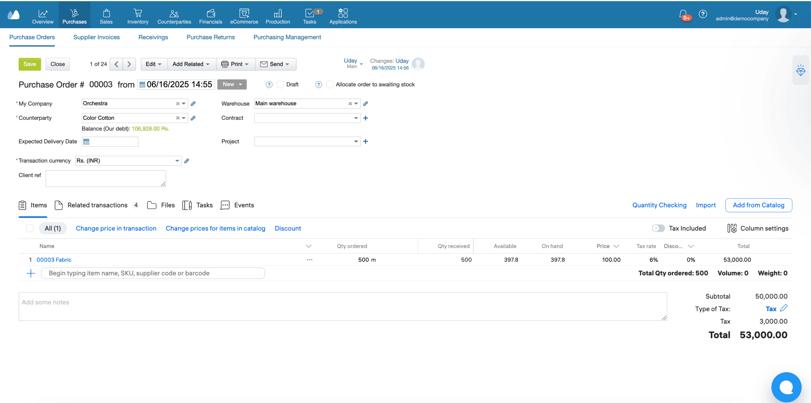Open the user avatar menu
The height and width of the screenshot is (403, 811).
(784, 14)
